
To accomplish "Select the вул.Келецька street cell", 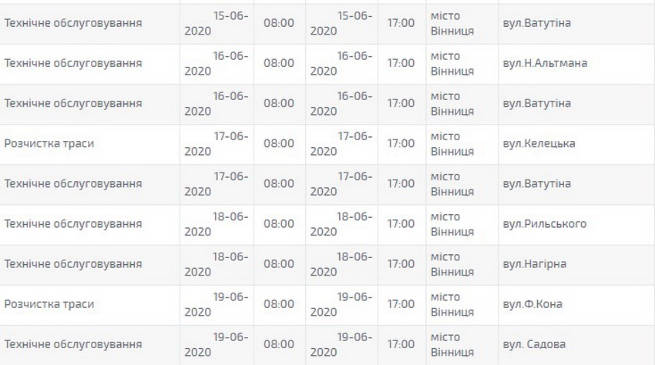I will tap(538, 143).
